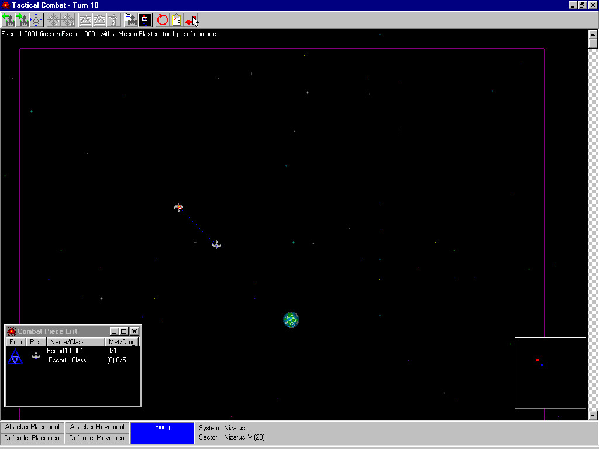Click the red dot on the minimap
Screen dimensions: 599x449
click(x=538, y=360)
